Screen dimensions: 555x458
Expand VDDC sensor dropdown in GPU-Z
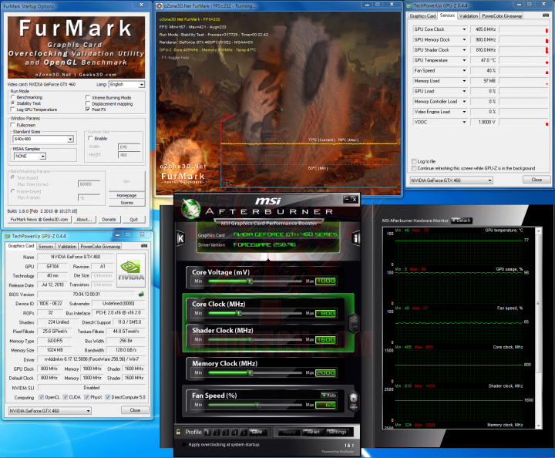(x=464, y=122)
